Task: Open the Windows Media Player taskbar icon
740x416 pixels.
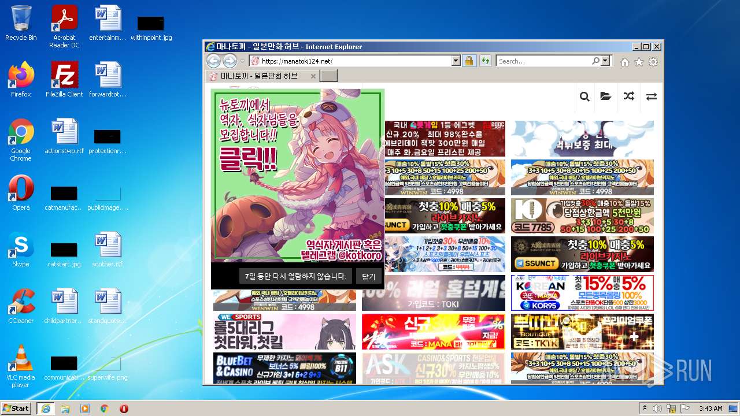Action: pos(85,408)
